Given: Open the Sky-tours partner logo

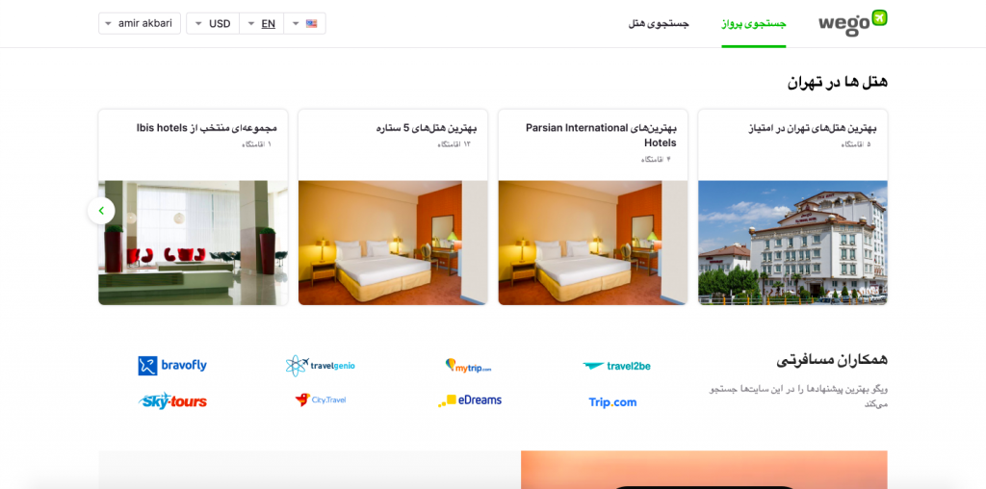Looking at the screenshot, I should point(172,401).
